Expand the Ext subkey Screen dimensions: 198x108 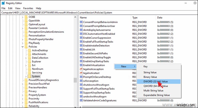point(26,65)
